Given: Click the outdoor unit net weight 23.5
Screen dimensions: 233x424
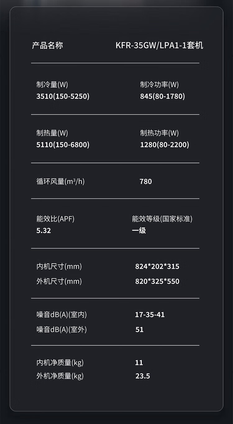Looking at the screenshot, I should (x=143, y=376).
